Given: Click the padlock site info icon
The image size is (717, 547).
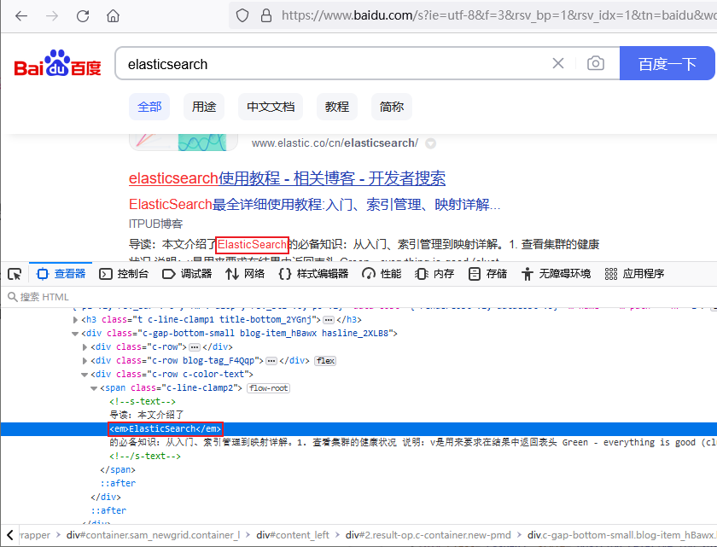Looking at the screenshot, I should click(266, 15).
